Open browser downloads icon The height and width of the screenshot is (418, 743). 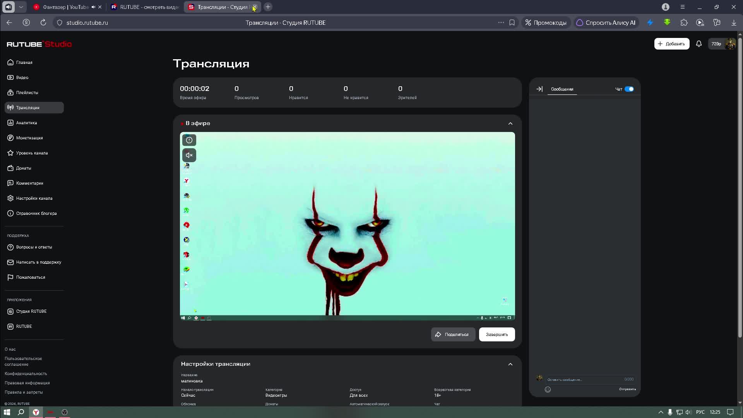pos(734,23)
